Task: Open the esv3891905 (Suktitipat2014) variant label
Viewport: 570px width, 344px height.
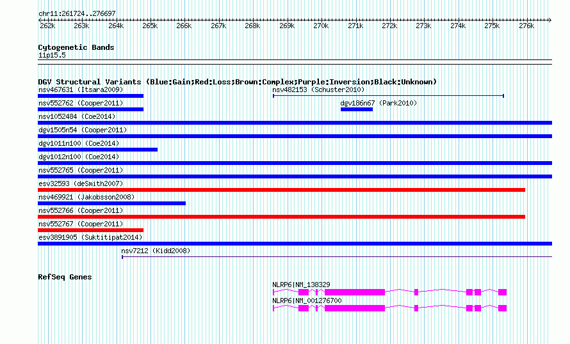Action: 90,237
